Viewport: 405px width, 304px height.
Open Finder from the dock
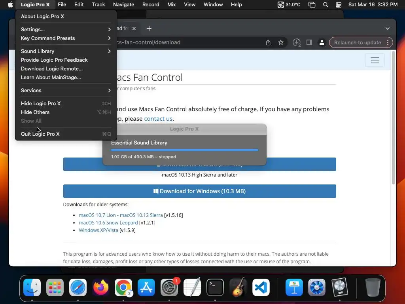(32, 287)
